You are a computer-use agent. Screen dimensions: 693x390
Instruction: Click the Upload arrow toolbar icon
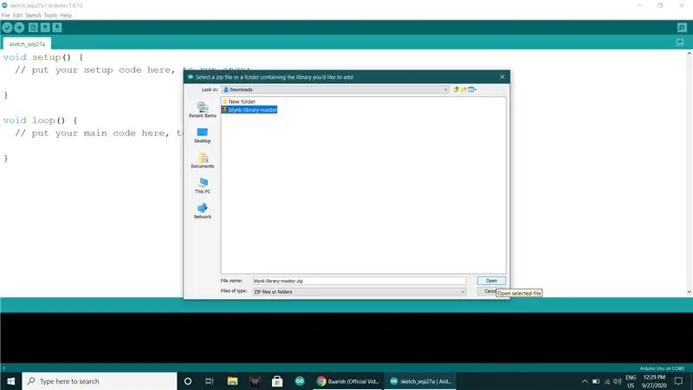pyautogui.click(x=19, y=28)
